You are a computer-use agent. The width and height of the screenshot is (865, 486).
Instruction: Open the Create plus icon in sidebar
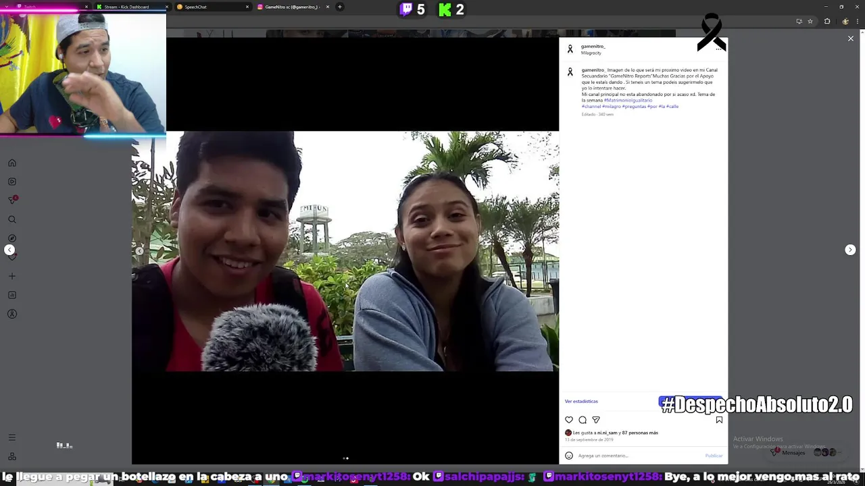tap(12, 276)
